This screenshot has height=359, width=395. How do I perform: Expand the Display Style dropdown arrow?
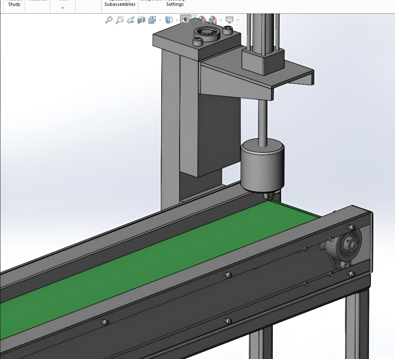(177, 20)
